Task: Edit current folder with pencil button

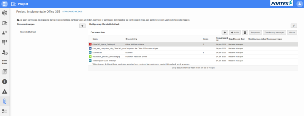Action: pyautogui.click(x=294, y=26)
